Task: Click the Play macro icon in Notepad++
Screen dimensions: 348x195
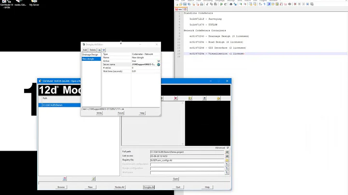Action: pos(304,4)
